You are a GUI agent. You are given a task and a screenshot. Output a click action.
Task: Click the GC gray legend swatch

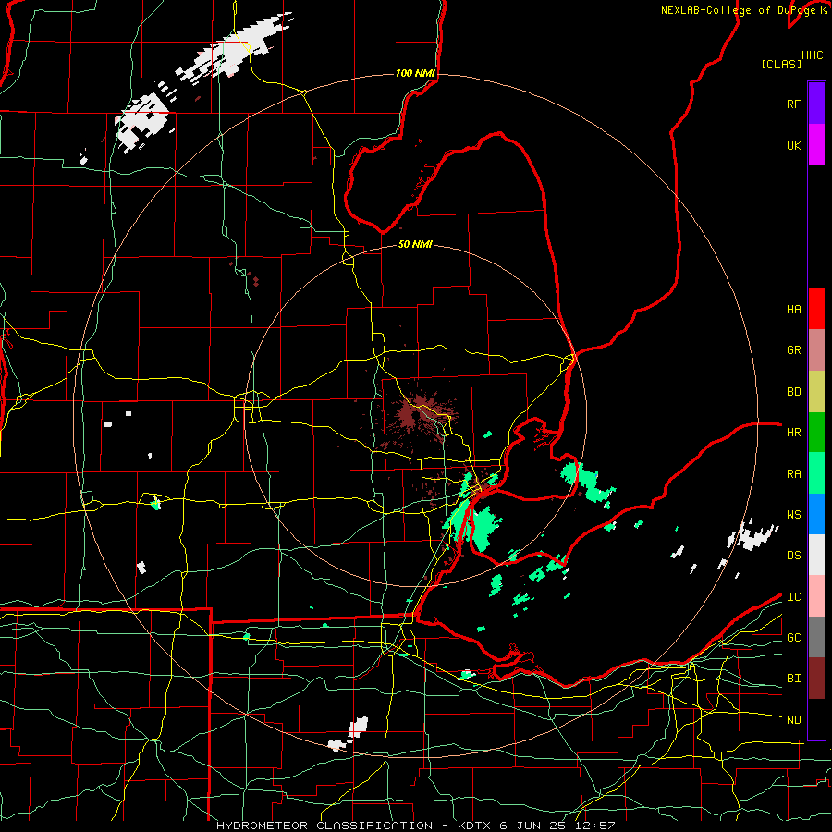[x=816, y=637]
